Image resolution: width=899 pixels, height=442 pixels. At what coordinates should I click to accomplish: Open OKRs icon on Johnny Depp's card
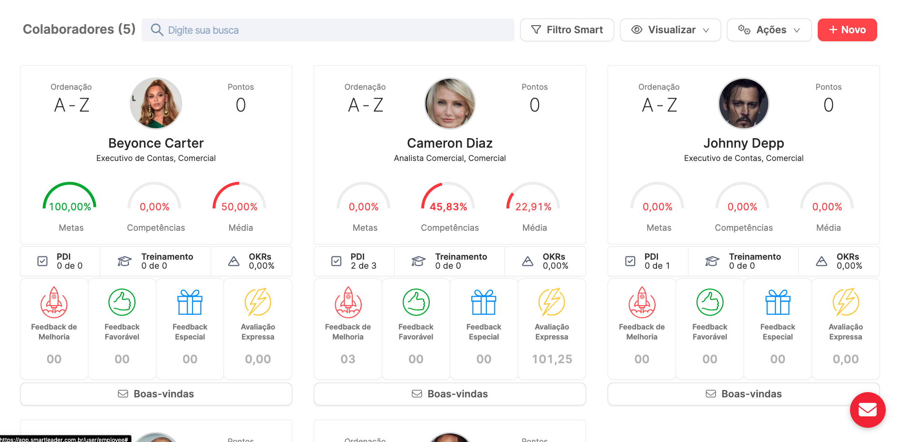point(821,261)
